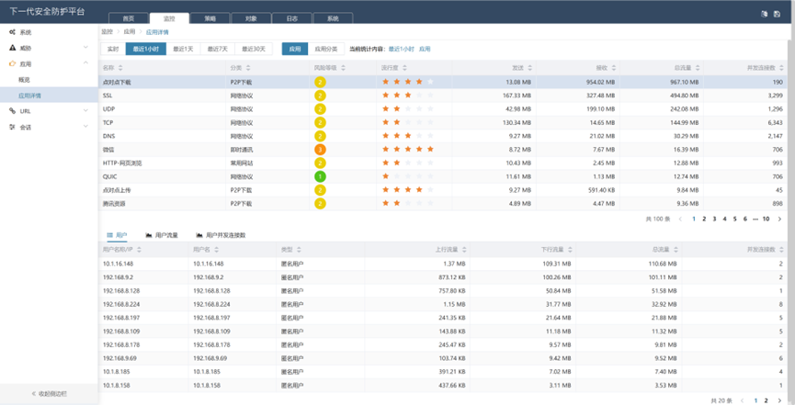The width and height of the screenshot is (795, 405).
Task: Go to next page of the user table
Action: (x=779, y=400)
